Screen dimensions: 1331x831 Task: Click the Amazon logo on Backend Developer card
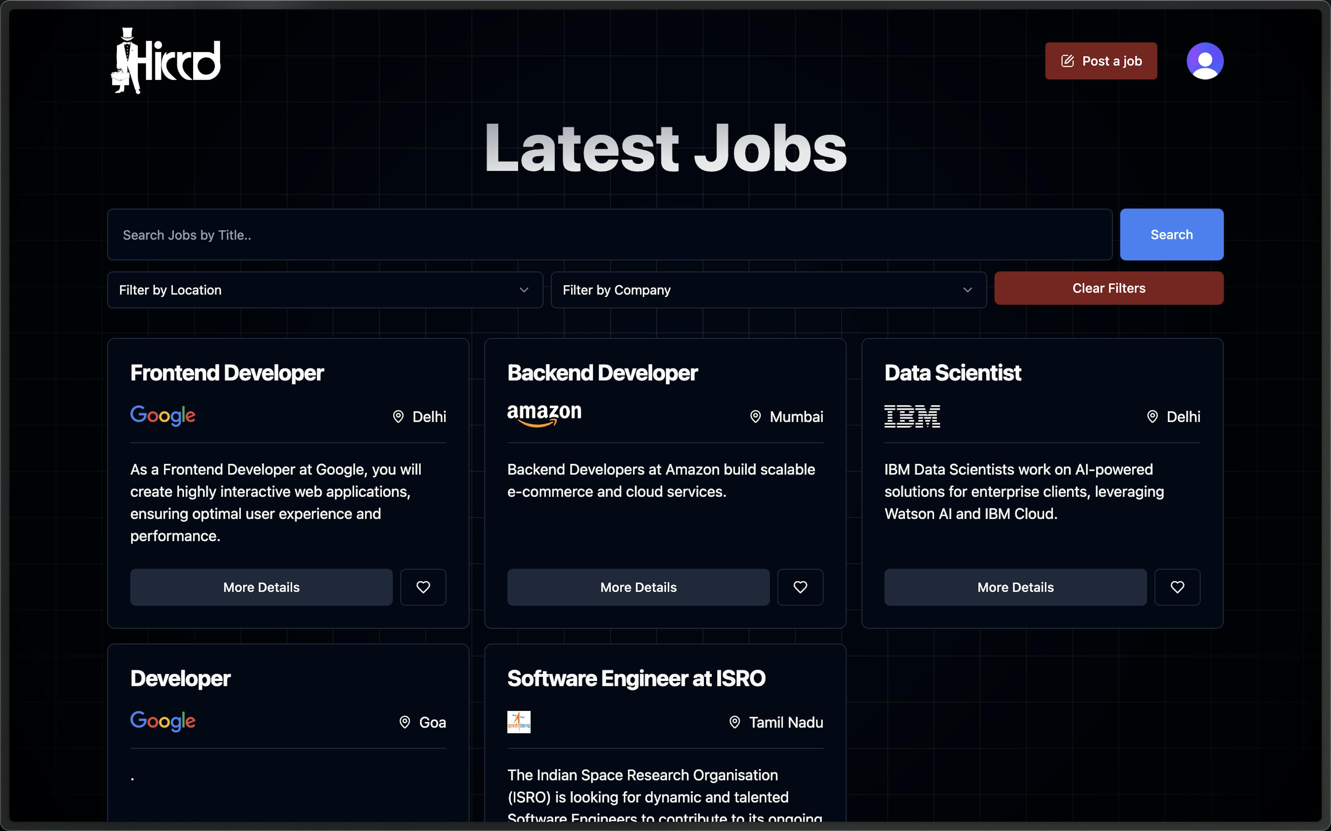click(x=544, y=415)
